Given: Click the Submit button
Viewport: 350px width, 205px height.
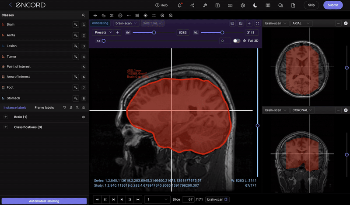Looking at the screenshot, I should [333, 5].
